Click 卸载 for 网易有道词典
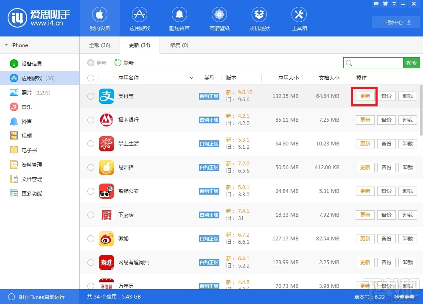423x304 pixels. point(408,262)
